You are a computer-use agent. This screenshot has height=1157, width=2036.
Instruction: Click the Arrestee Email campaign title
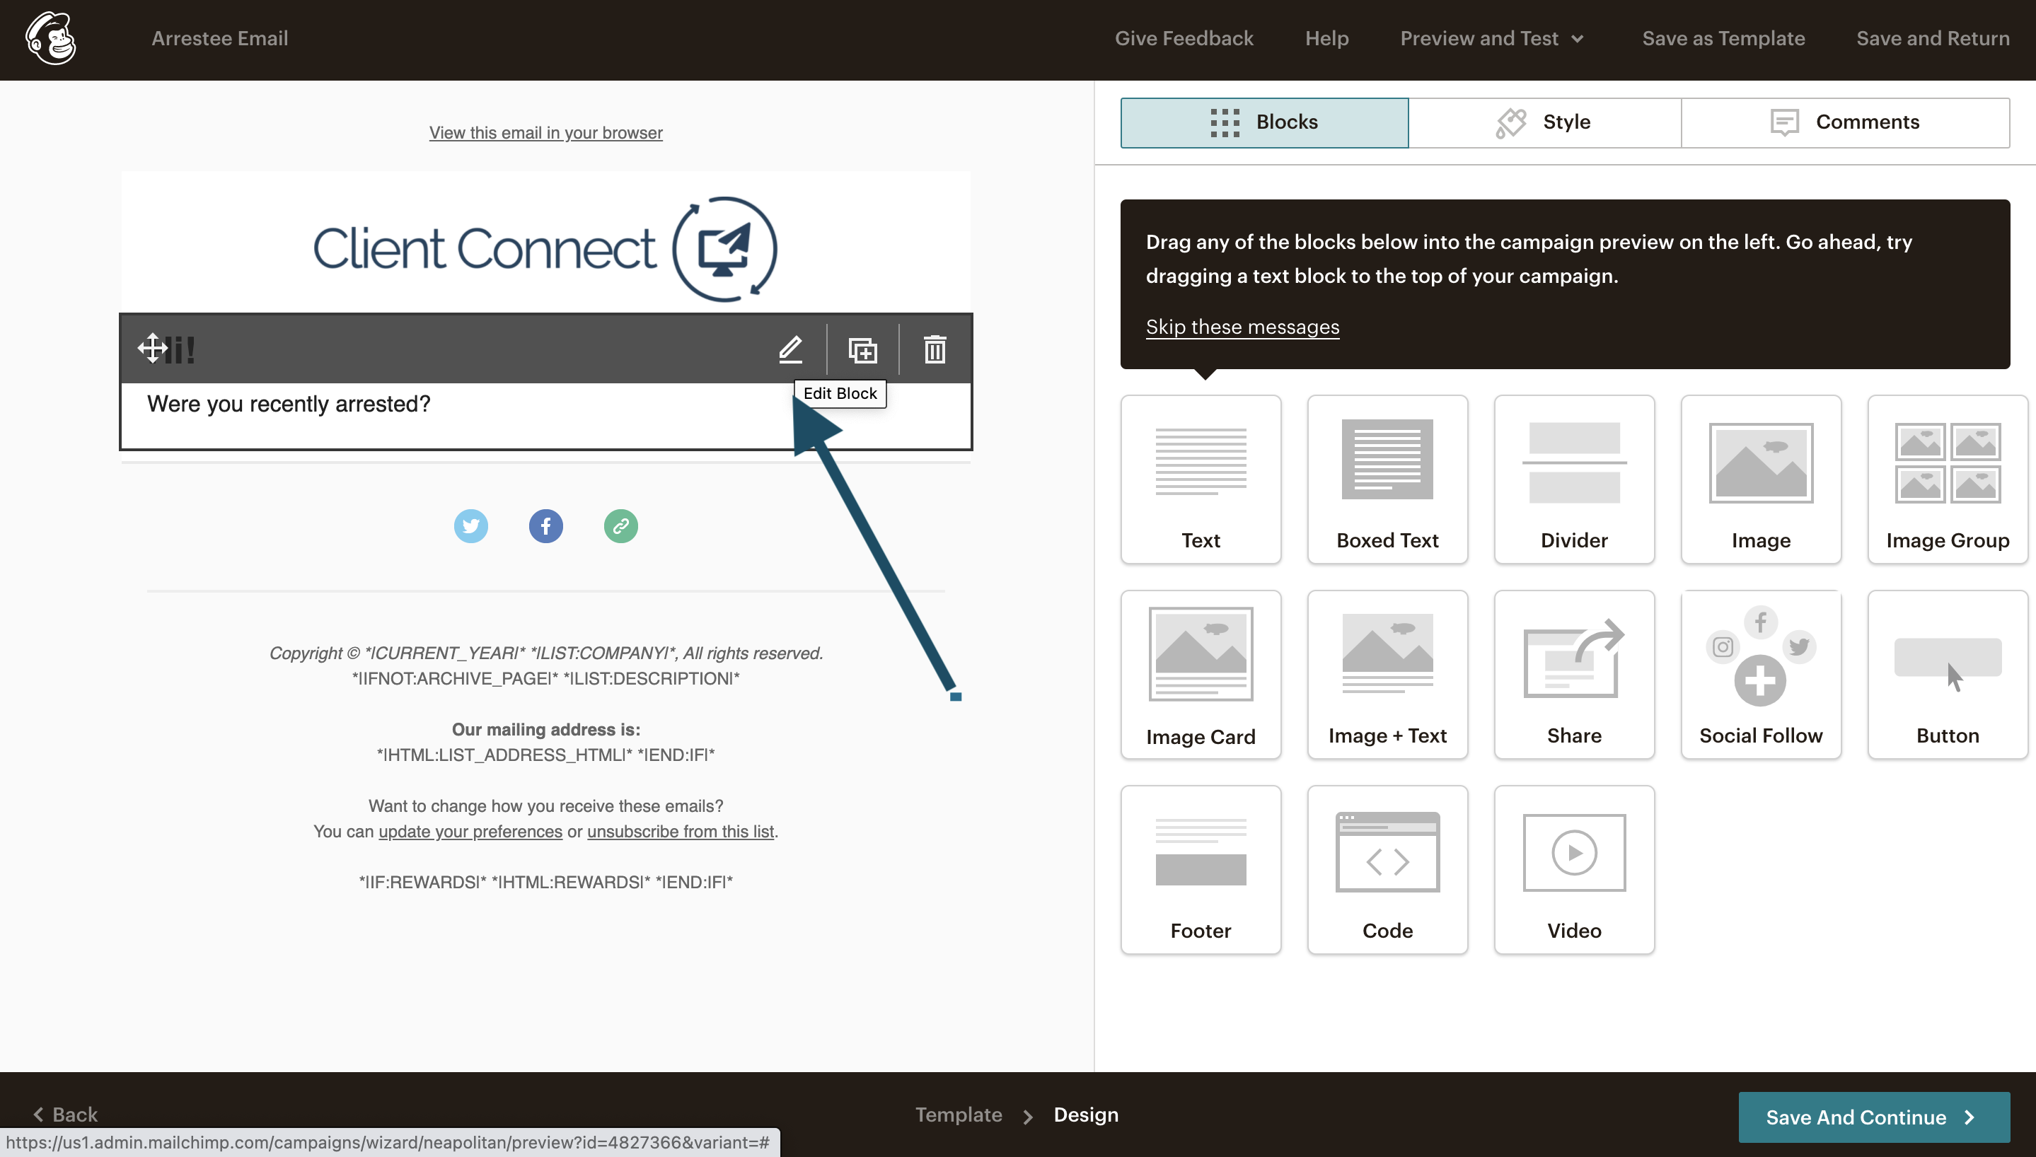point(219,38)
